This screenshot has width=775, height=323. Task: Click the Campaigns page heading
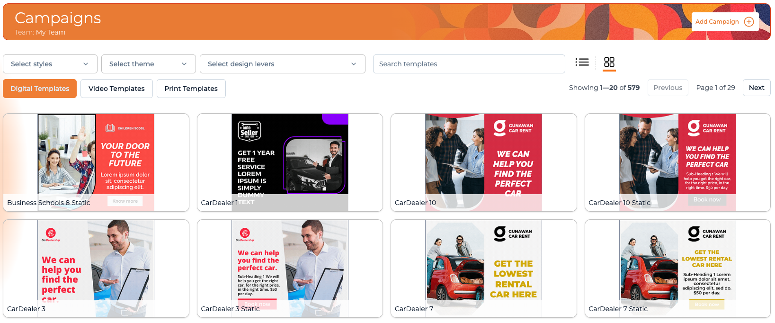[58, 18]
